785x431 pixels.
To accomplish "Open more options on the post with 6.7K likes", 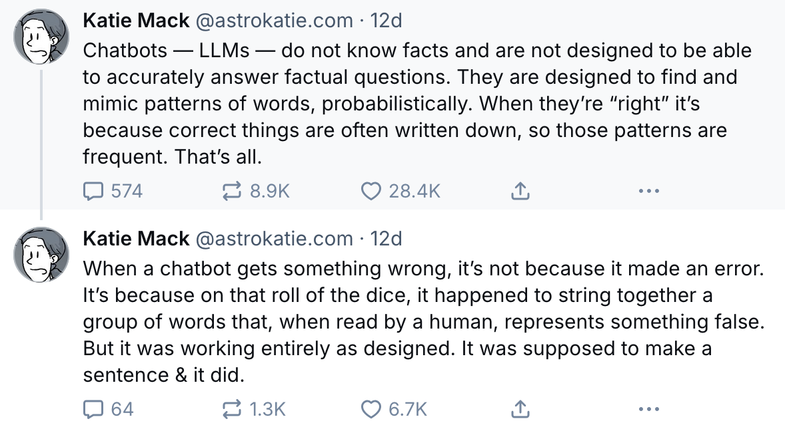I will (648, 409).
